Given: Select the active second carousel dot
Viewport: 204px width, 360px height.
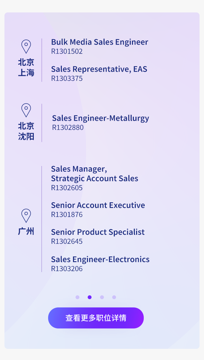Looking at the screenshot, I should [90, 297].
